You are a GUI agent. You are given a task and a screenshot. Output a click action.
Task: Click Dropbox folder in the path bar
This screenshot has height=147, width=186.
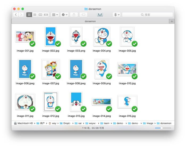tap(65, 123)
